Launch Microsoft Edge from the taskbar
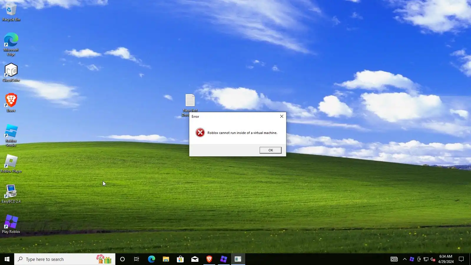This screenshot has width=471, height=265. point(151,259)
